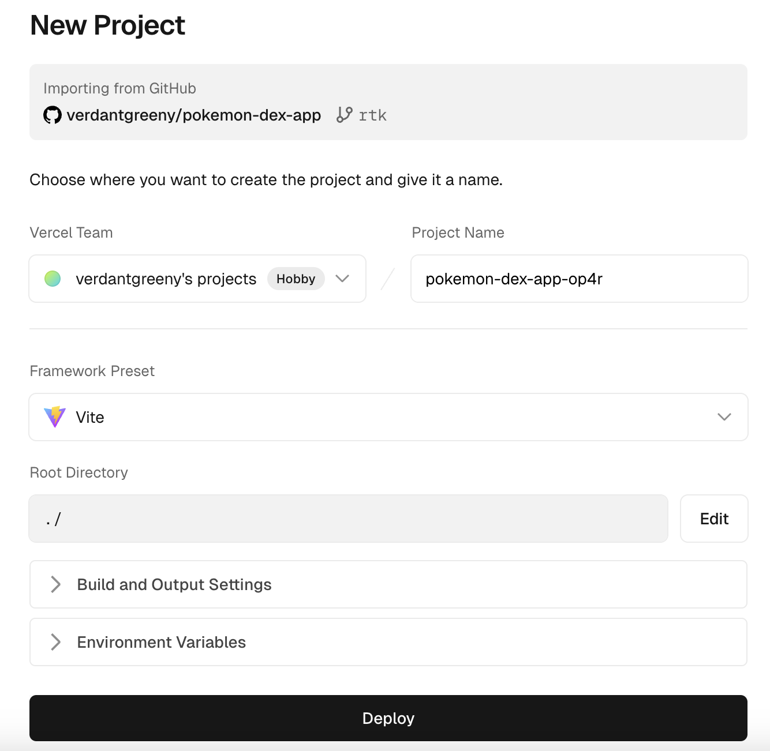Open the Framework Preset dropdown chevron
The width and height of the screenshot is (770, 751).
724,417
